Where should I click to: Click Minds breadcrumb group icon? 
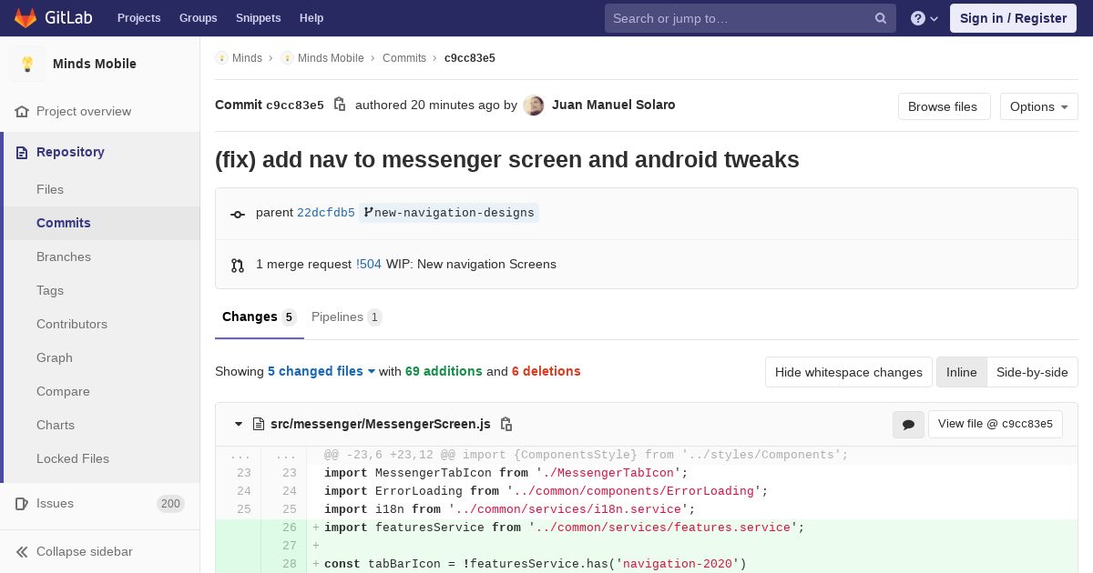(221, 57)
